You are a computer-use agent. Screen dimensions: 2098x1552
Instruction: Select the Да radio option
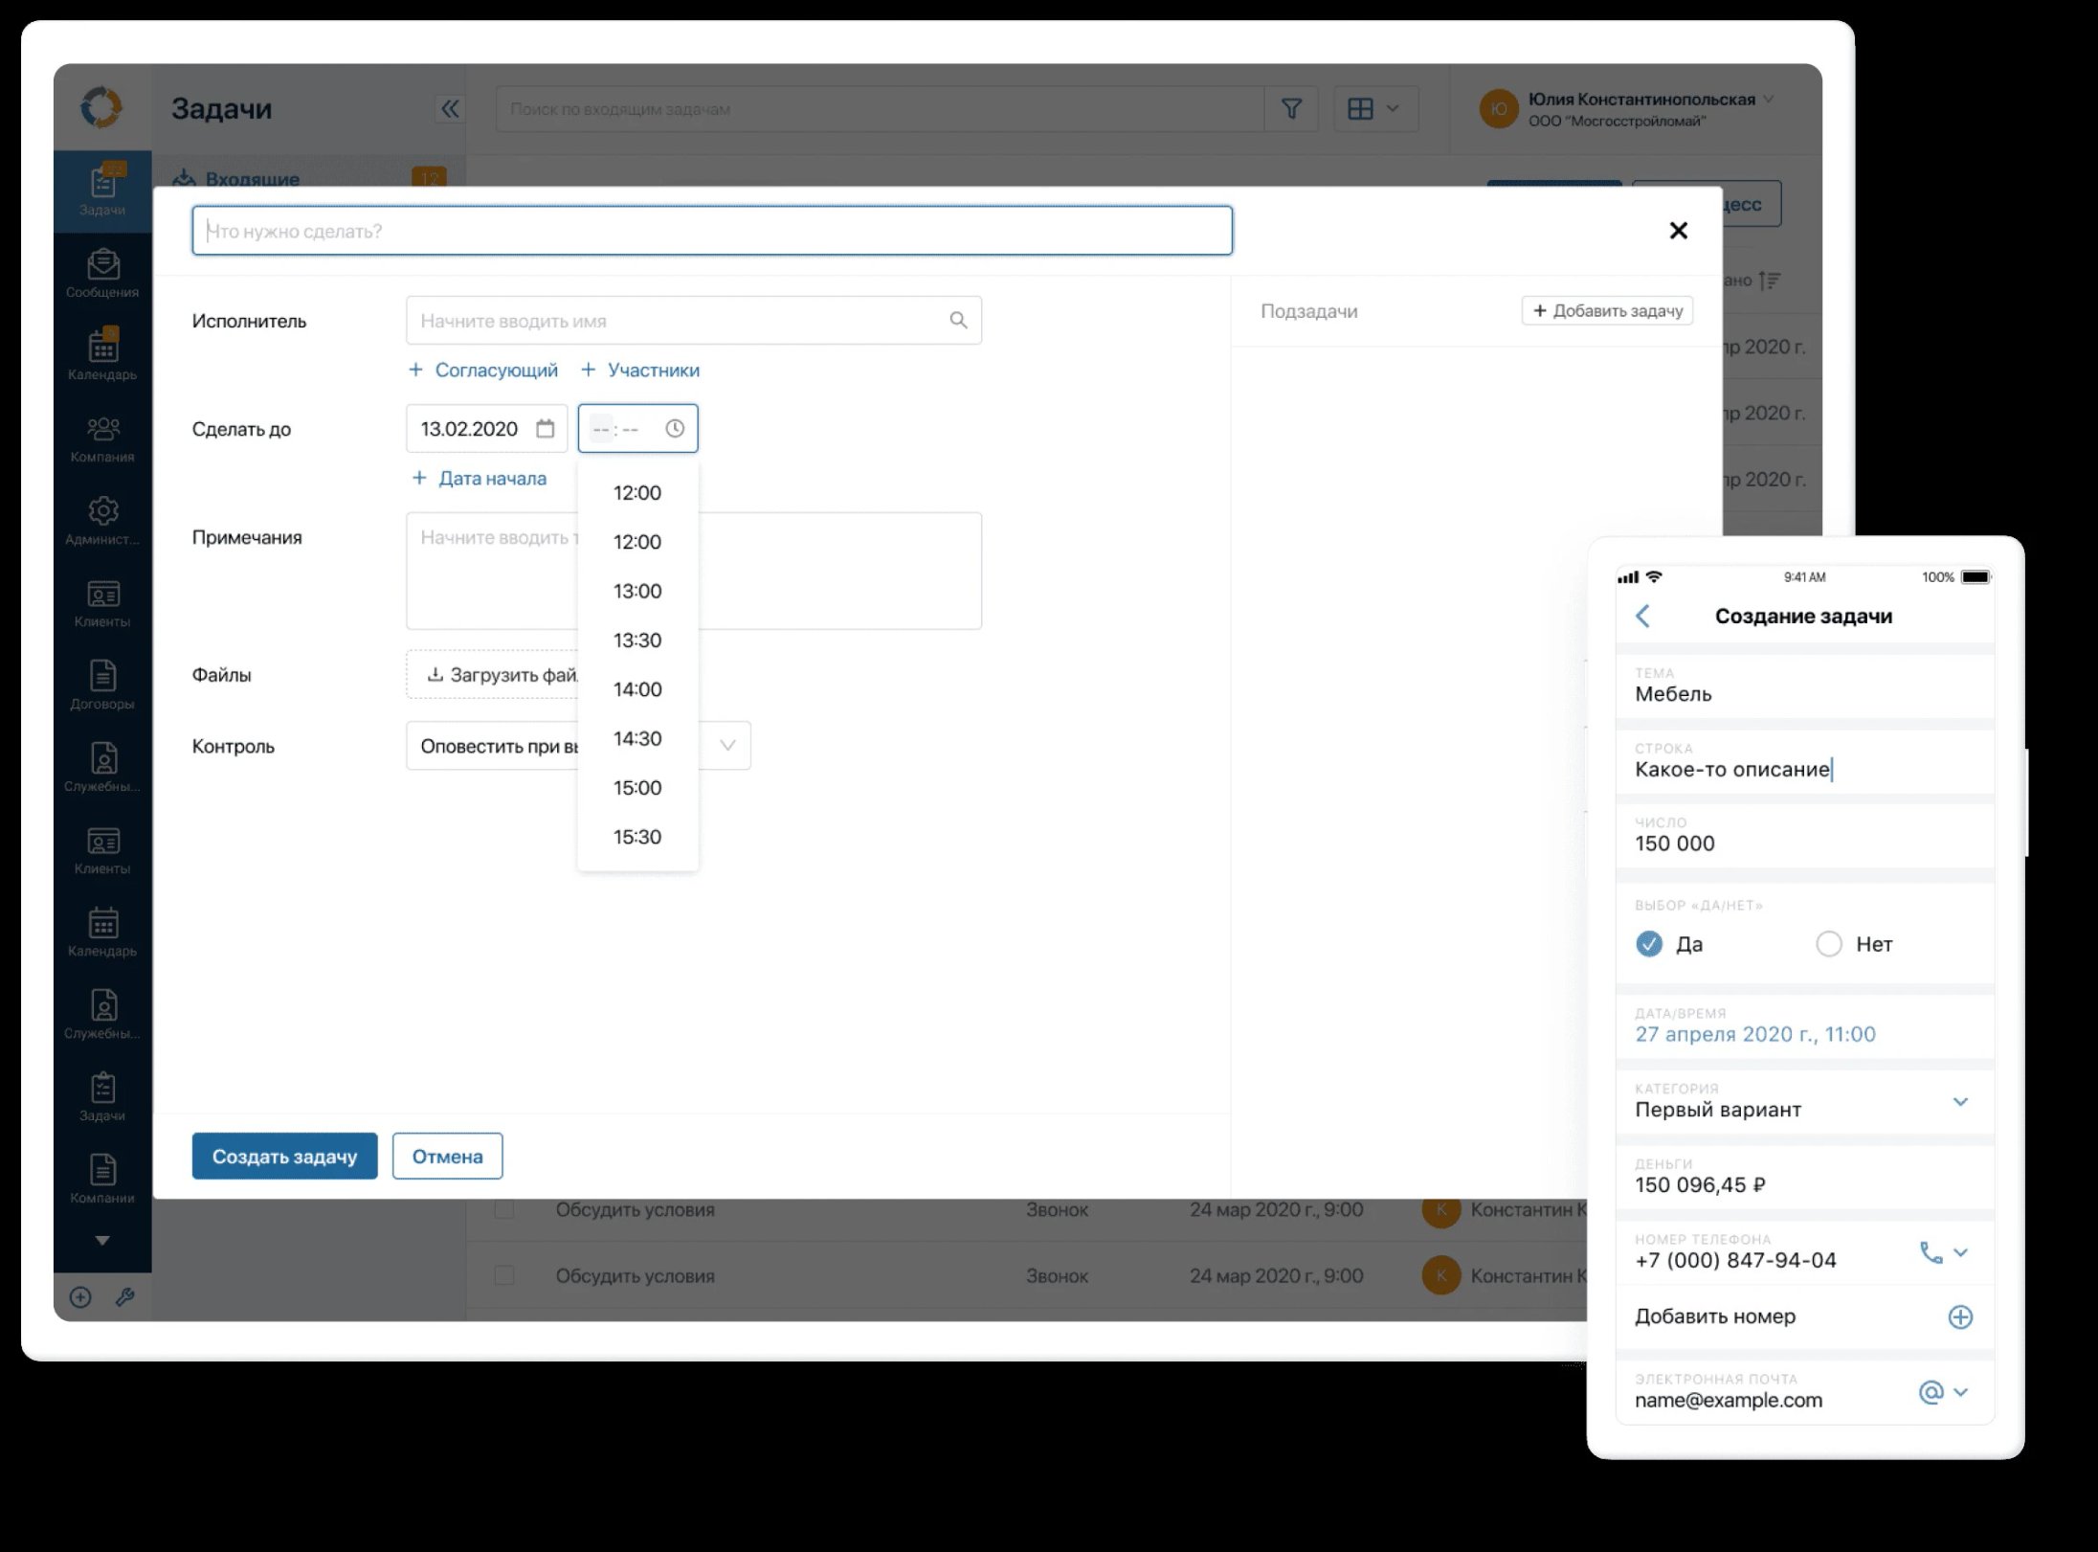pos(1649,944)
